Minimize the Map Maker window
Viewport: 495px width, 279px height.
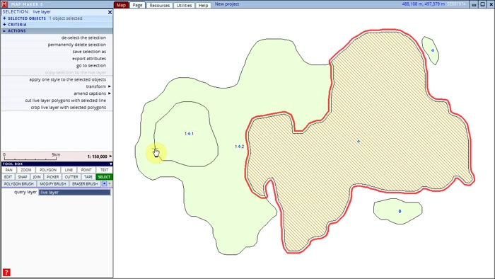[x=474, y=4]
